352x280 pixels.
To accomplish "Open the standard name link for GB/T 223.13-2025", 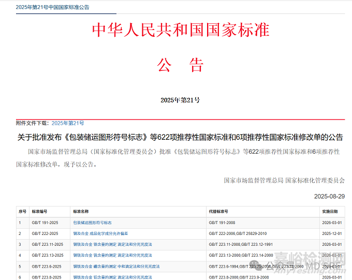I will click(112, 255).
